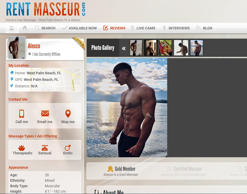Click the Gold Member ribbon badge icon
Viewport: 247px width, 194px height.
110,169
